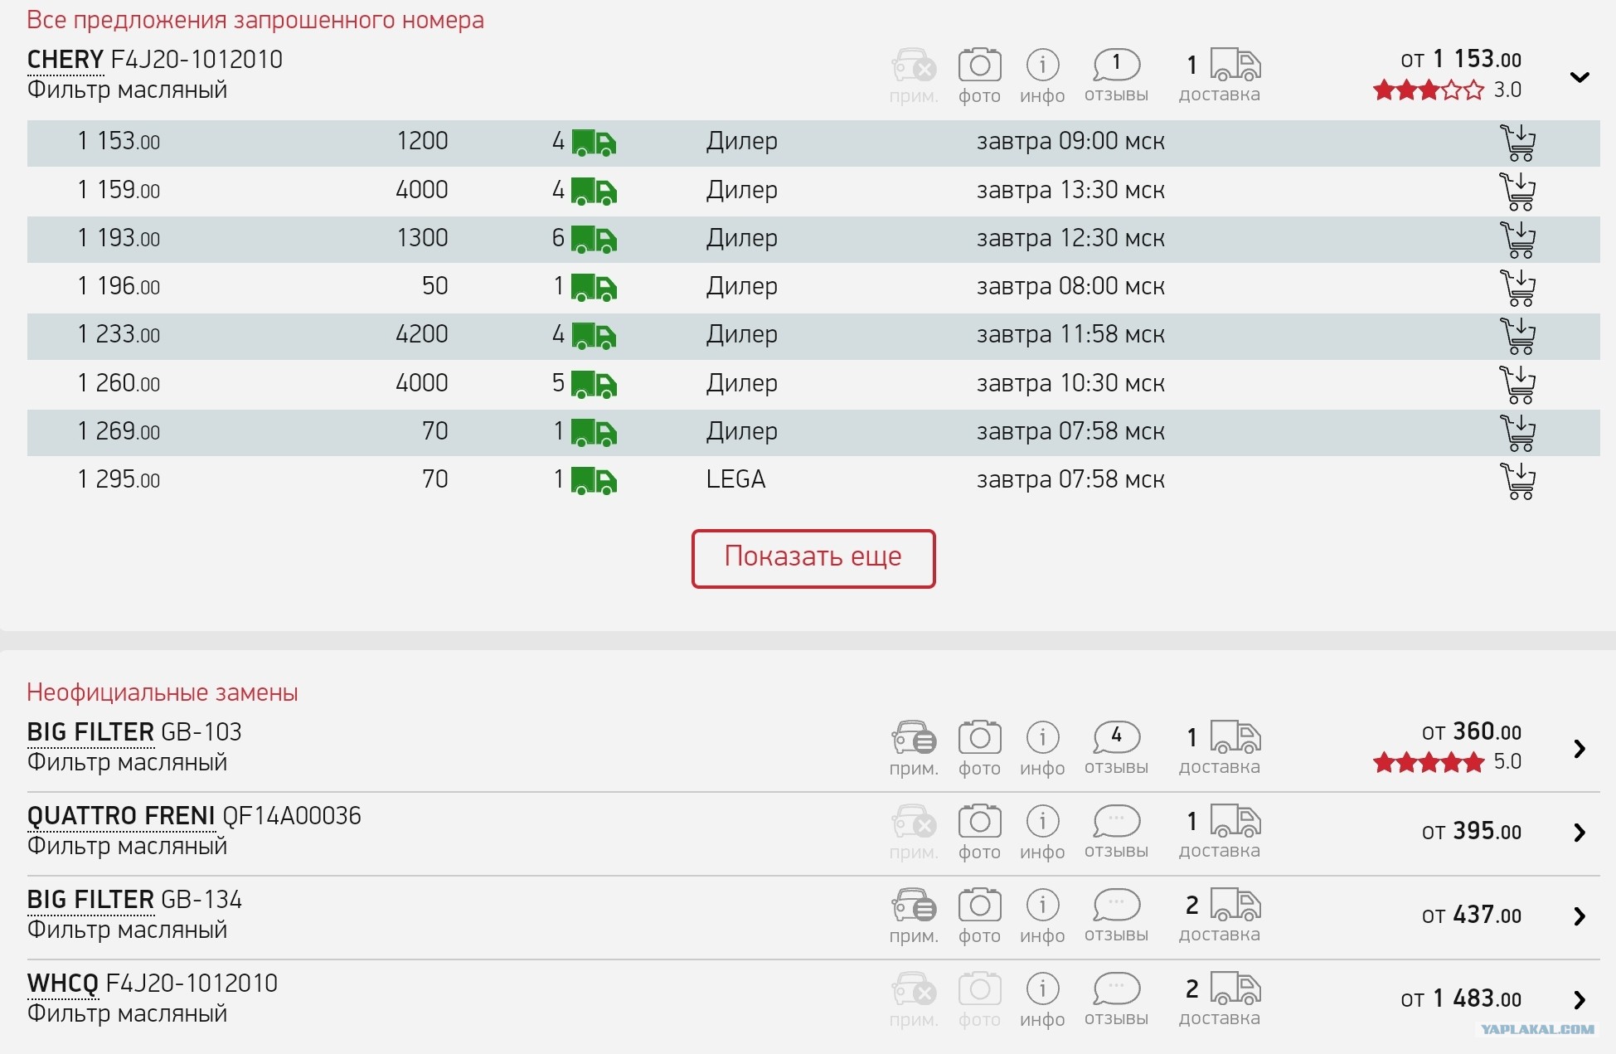The height and width of the screenshot is (1054, 1616).
Task: Open applicability for BIG FILTER GB-103
Action: click(914, 749)
